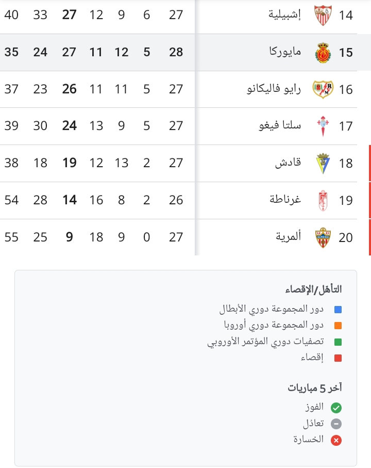The image size is (371, 468).
Task: Click the Sevilla club crest
Action: point(323,15)
